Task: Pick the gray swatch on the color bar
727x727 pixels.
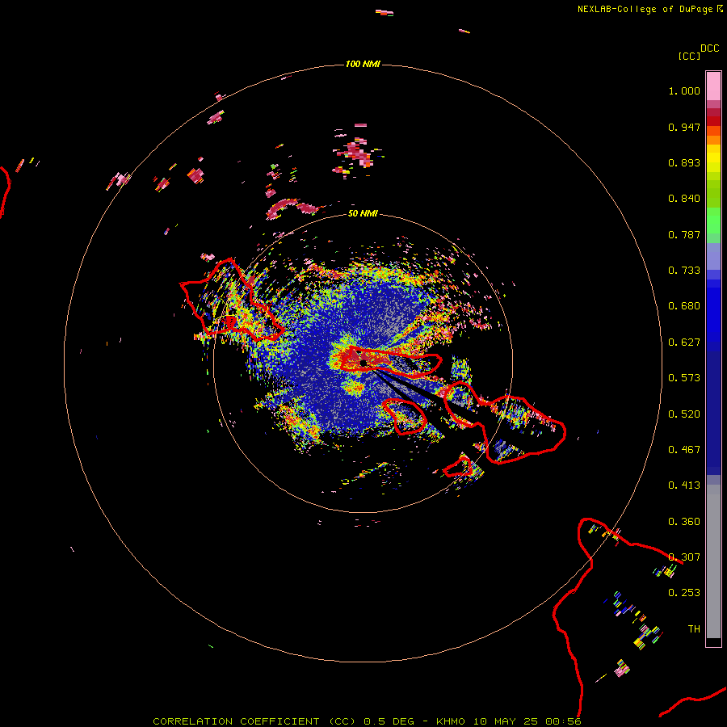Action: click(713, 561)
